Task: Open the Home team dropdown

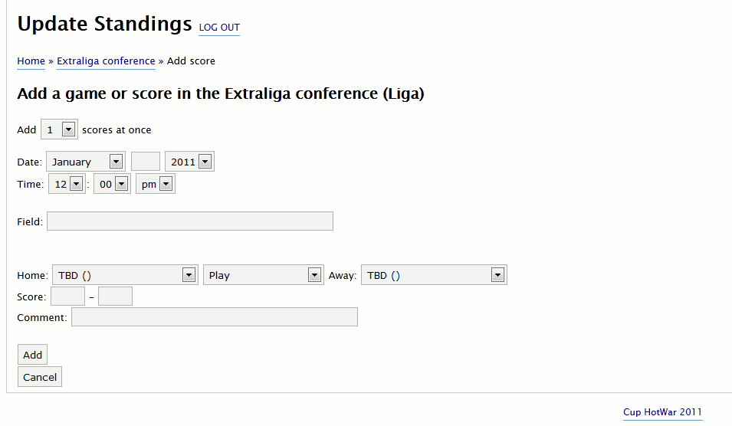Action: (126, 275)
